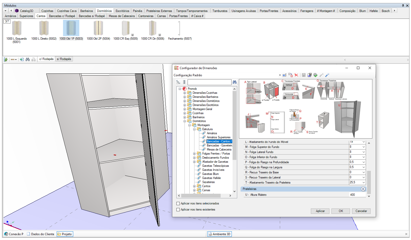Click the rename configuration icon
The width and height of the screenshot is (411, 240).
284,75
